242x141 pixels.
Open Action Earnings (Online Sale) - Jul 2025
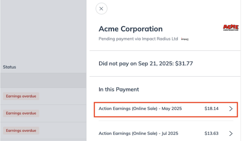[x=138, y=133]
